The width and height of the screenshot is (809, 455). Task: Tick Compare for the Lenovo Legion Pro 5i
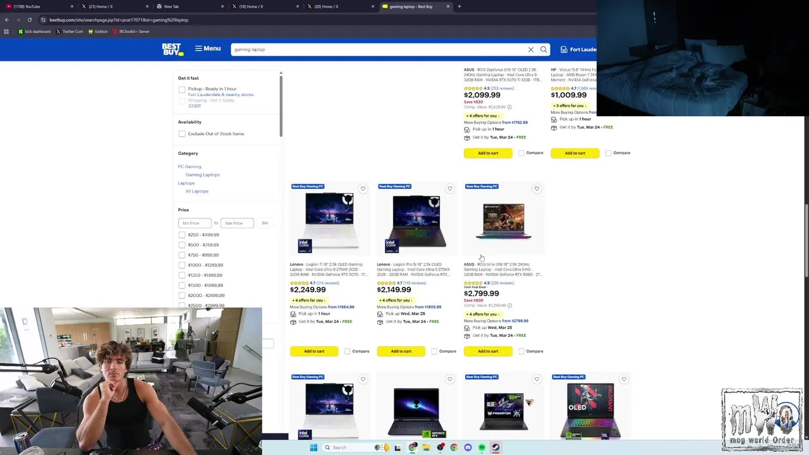[434, 351]
